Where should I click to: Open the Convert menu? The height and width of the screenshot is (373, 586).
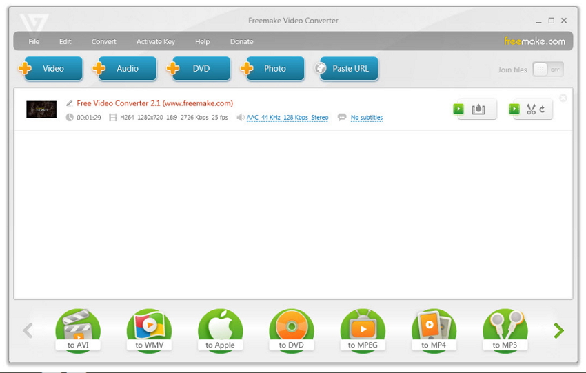(104, 41)
